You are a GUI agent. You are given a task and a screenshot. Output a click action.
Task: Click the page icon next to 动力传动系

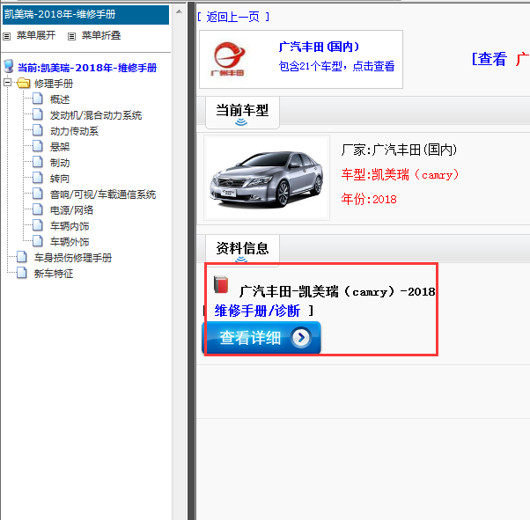38,130
